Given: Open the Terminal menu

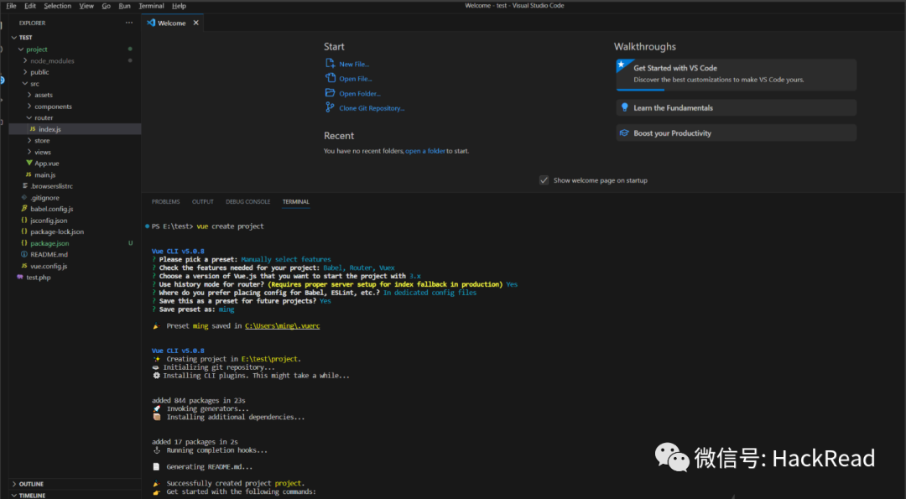Looking at the screenshot, I should [x=151, y=6].
